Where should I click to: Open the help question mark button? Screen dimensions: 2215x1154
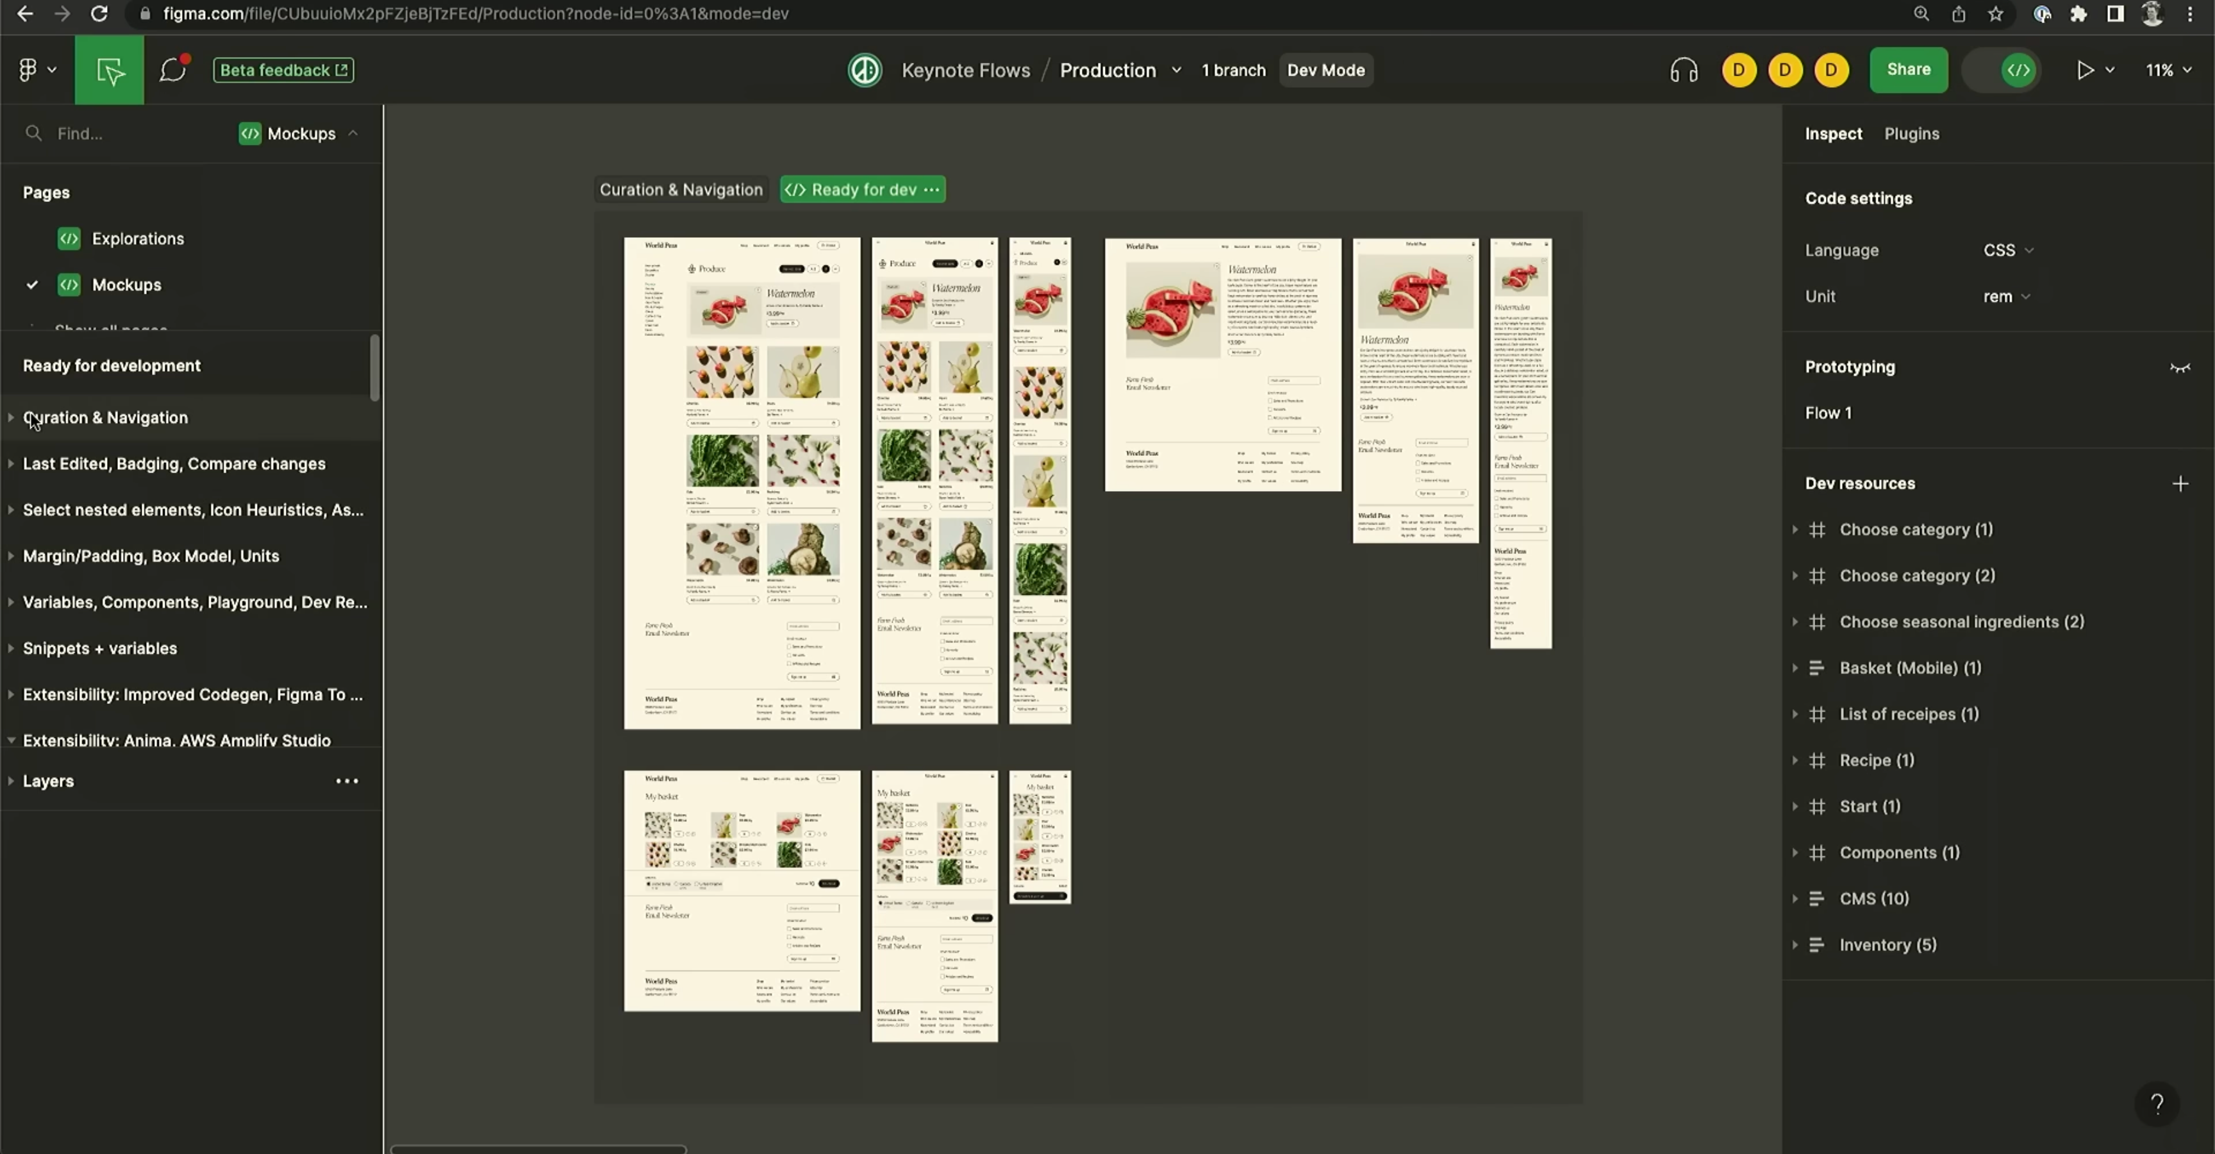coord(2157,1103)
